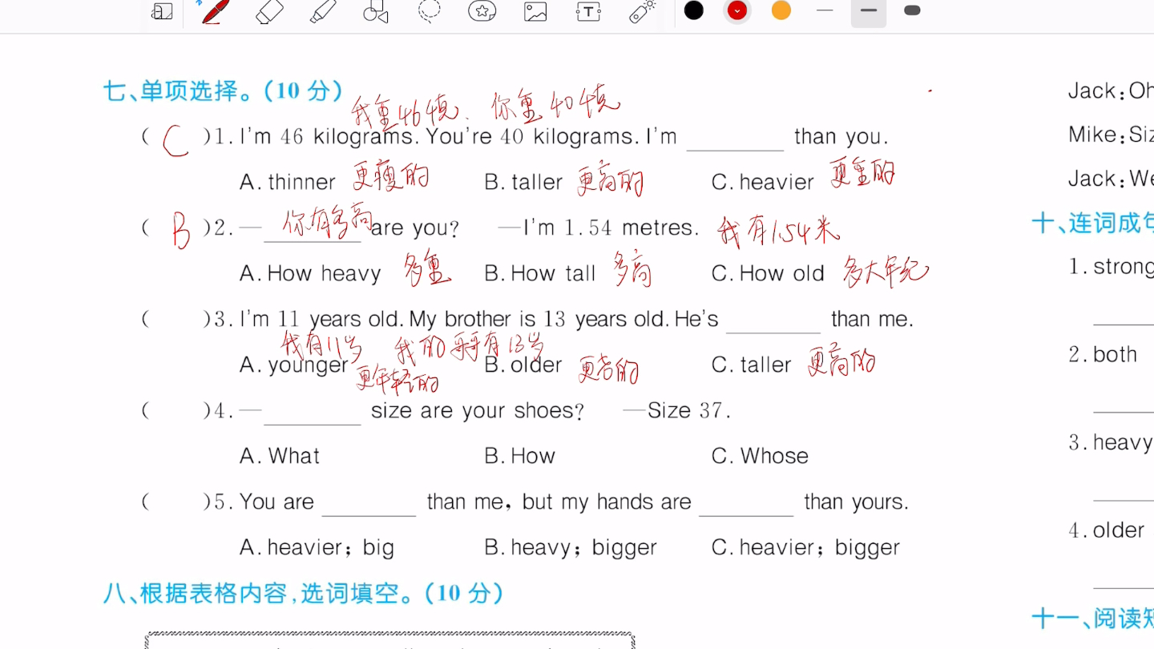This screenshot has width=1154, height=649.
Task: Activate the laser pointer tool
Action: (x=640, y=11)
